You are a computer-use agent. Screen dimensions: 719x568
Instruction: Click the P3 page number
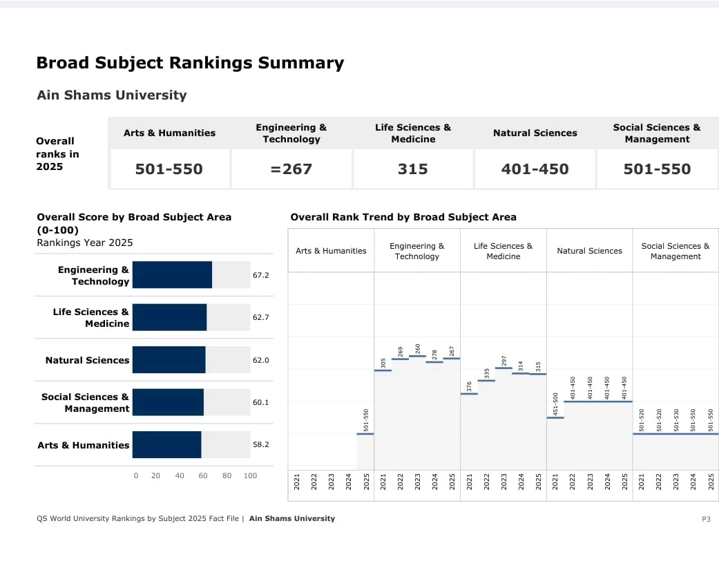(706, 519)
